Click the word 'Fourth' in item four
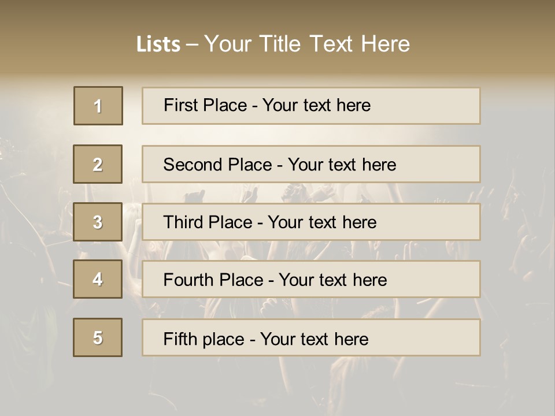The width and height of the screenshot is (555, 416). [188, 280]
